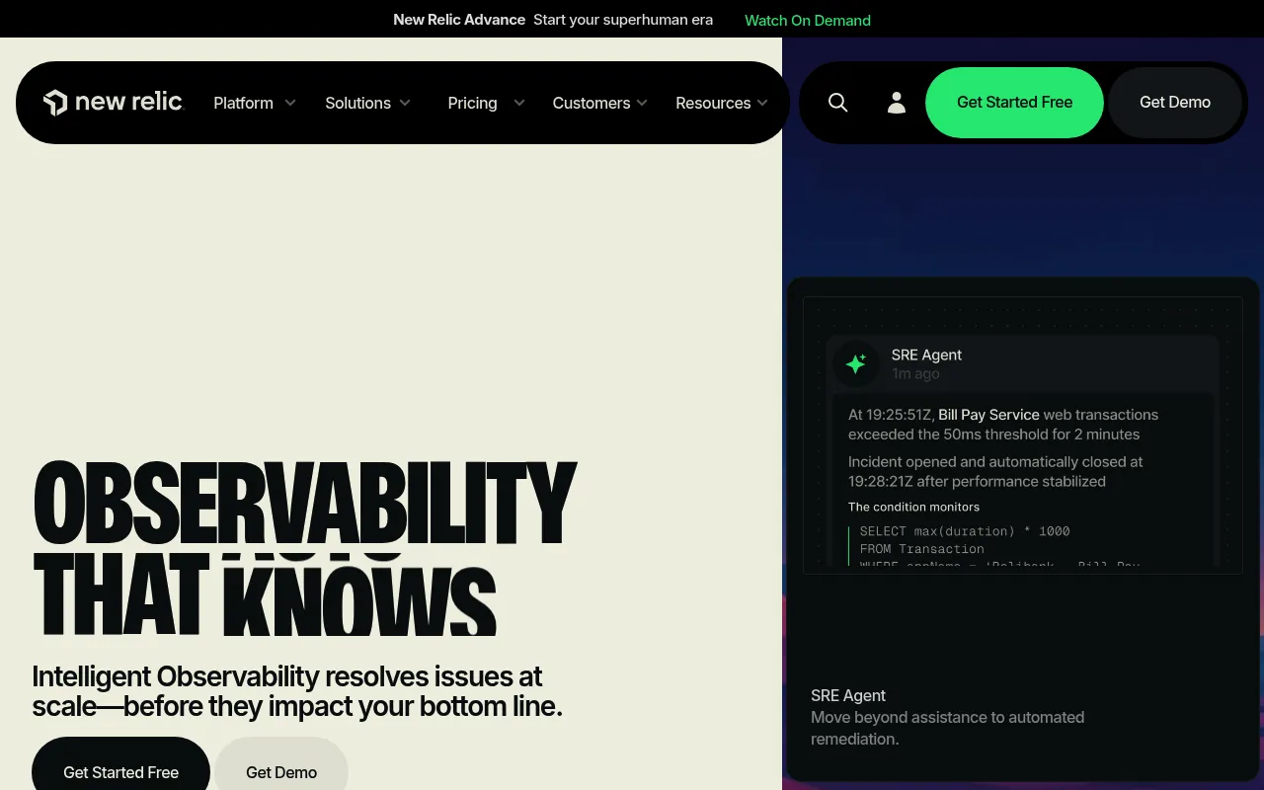
Task: Click the OBSERVABILITY headline
Action: click(x=304, y=504)
